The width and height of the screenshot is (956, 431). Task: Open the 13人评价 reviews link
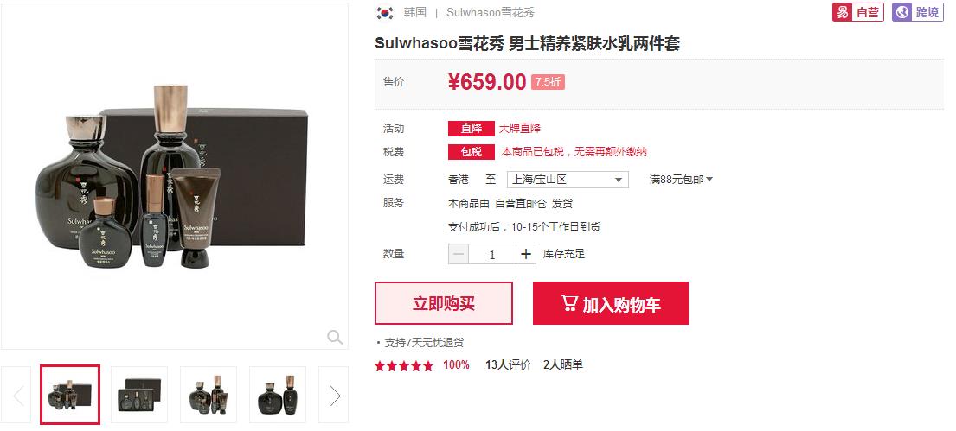pos(508,365)
